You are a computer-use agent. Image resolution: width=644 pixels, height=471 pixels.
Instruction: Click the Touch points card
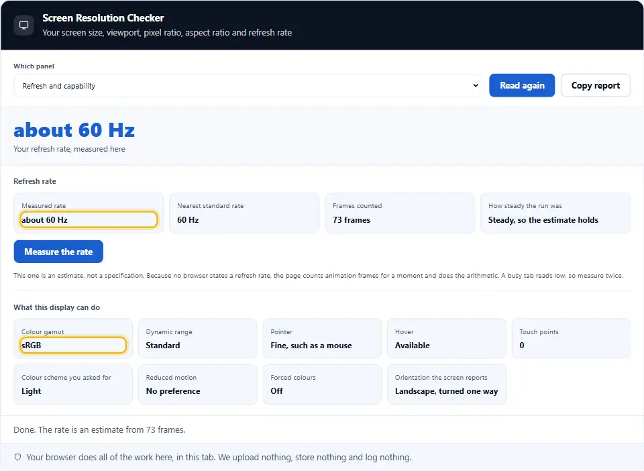click(x=571, y=338)
